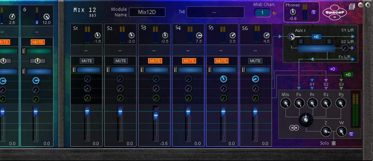
Task: Click the S6 fader handle
Action: pyautogui.click(x=255, y=111)
